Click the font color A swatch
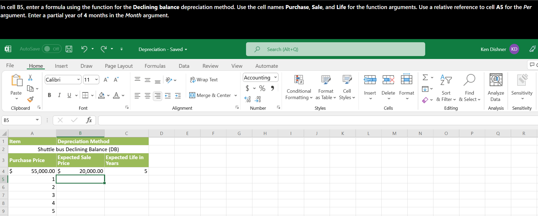Screen dimensions: 538x216 pyautogui.click(x=116, y=95)
